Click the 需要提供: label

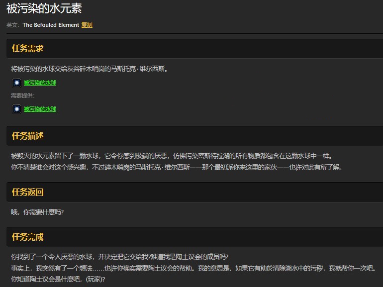point(23,96)
